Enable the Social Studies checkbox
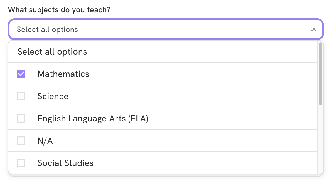Image resolution: width=329 pixels, height=181 pixels. [21, 163]
